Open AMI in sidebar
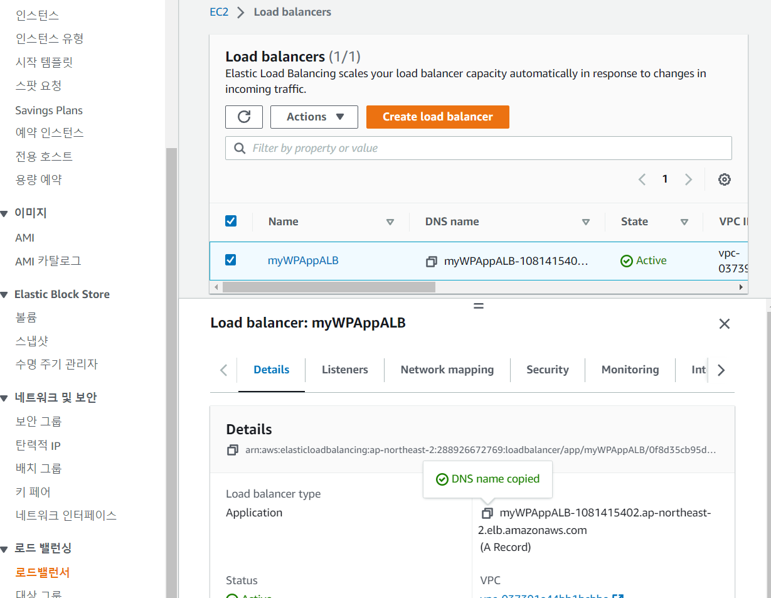 [25, 238]
